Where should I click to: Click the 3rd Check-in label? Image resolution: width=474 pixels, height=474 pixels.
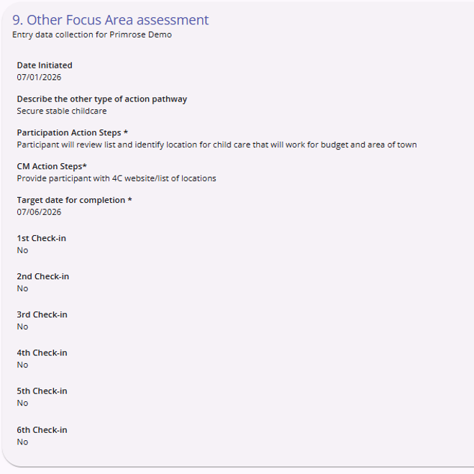pyautogui.click(x=42, y=315)
